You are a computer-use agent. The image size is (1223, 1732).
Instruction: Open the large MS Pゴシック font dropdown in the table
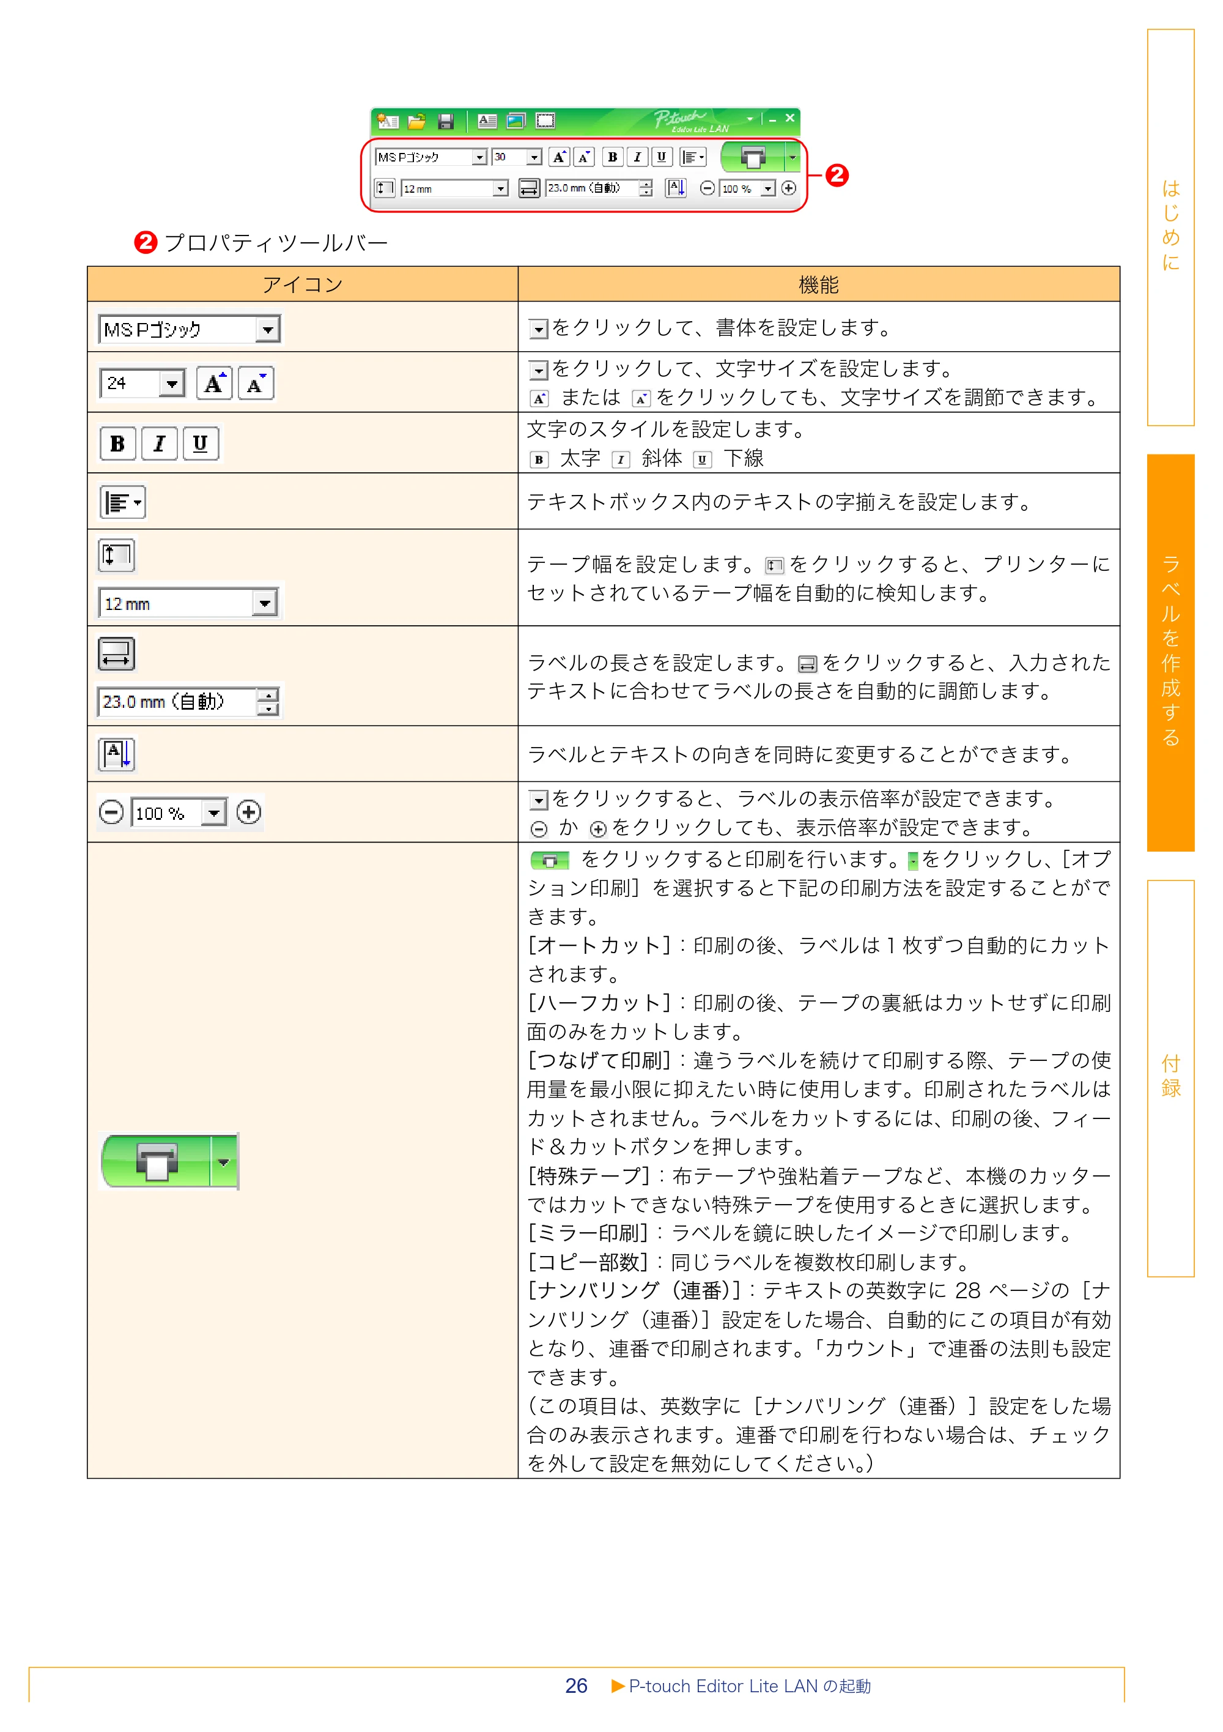tap(268, 330)
